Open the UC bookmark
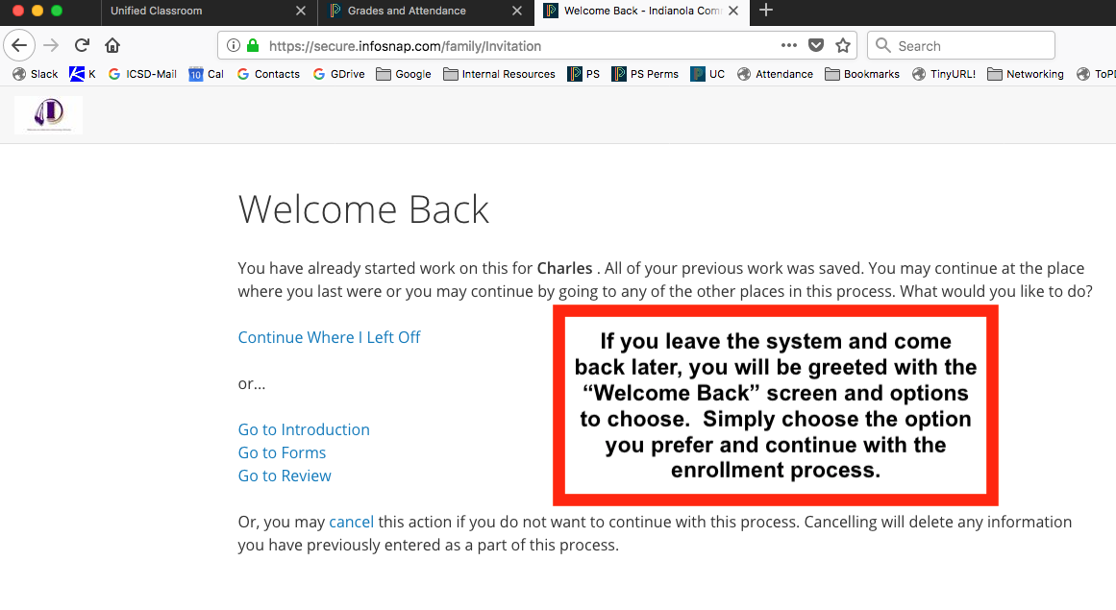This screenshot has width=1116, height=610. click(x=707, y=74)
